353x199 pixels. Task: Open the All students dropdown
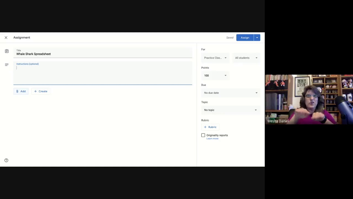pos(246,58)
